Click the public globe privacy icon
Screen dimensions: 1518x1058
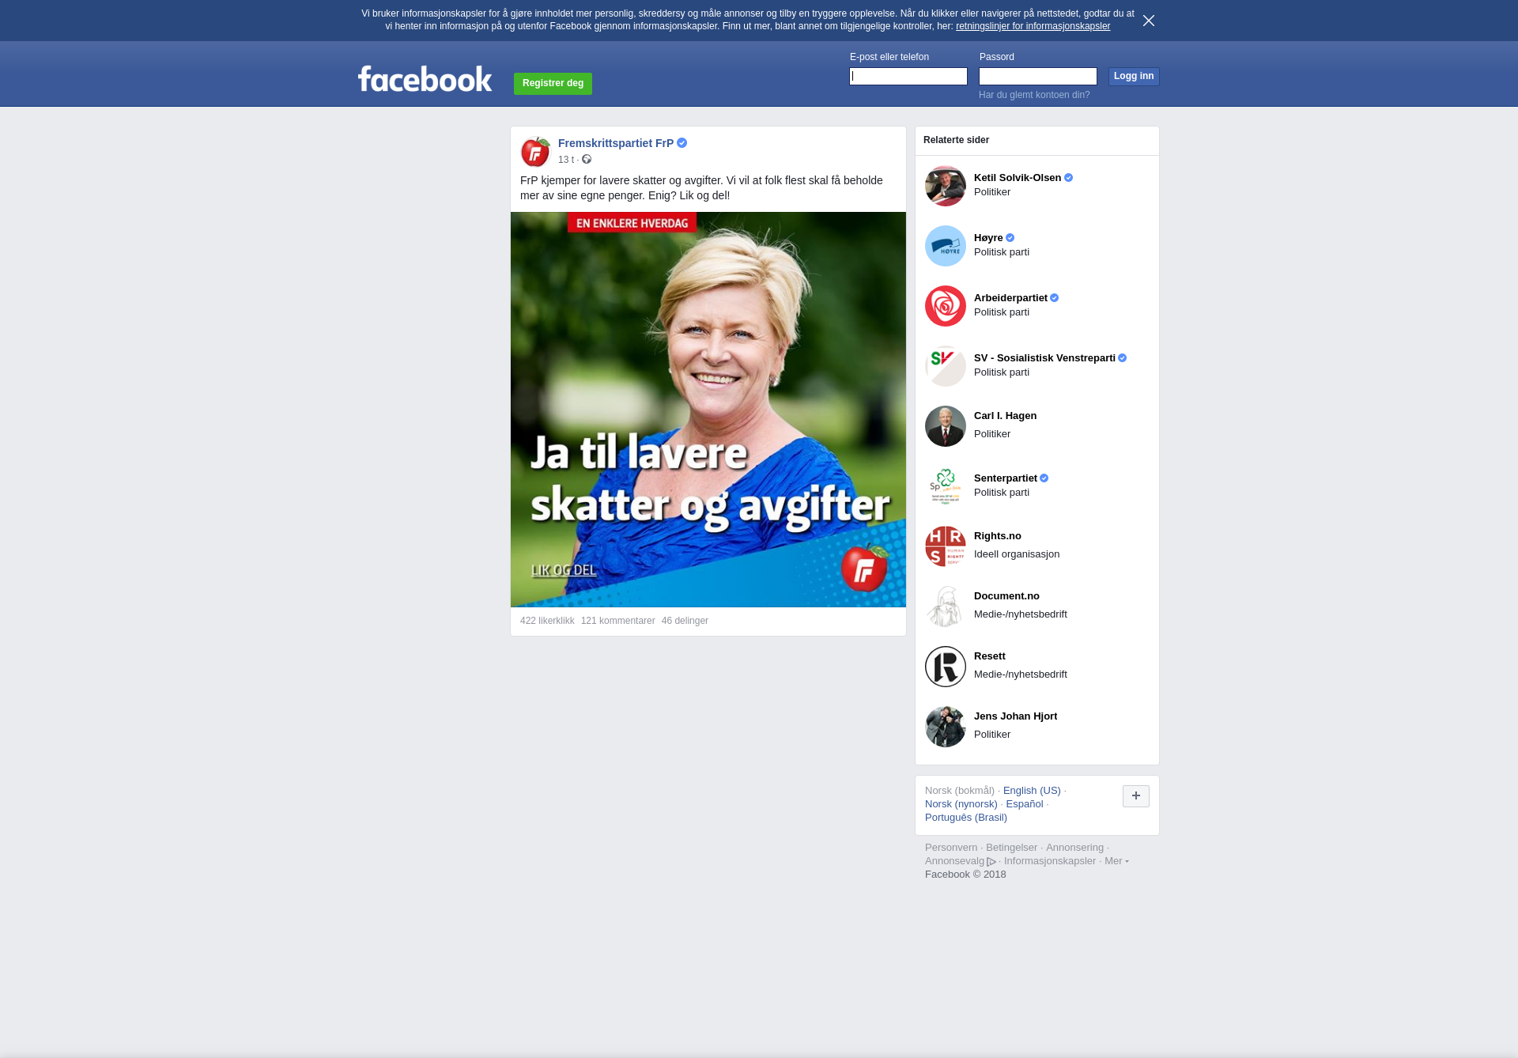tap(587, 159)
